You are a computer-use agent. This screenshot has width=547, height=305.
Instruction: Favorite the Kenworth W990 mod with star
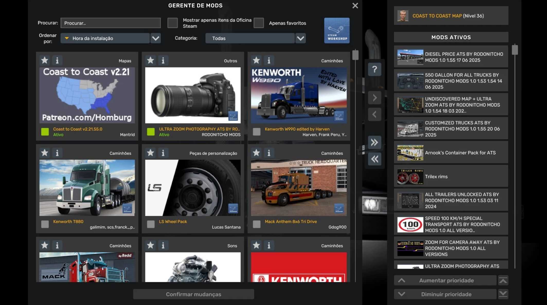click(x=256, y=60)
